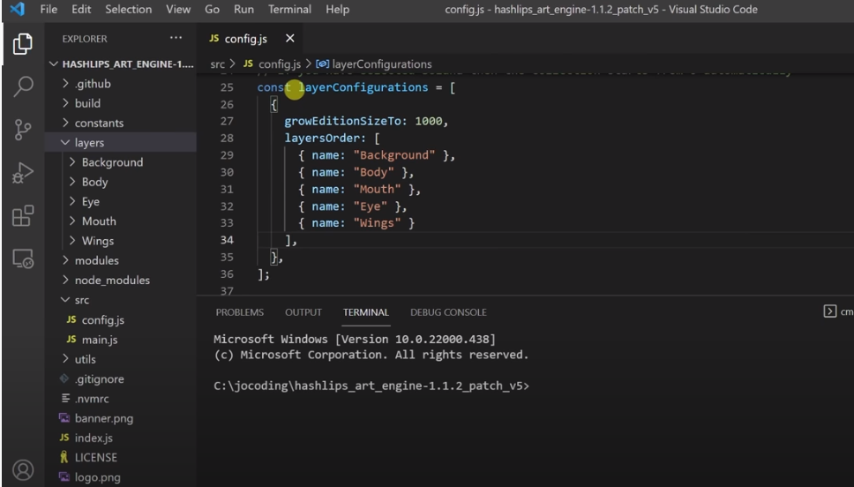This screenshot has height=487, width=854.
Task: Open the Run menu
Action: point(243,9)
